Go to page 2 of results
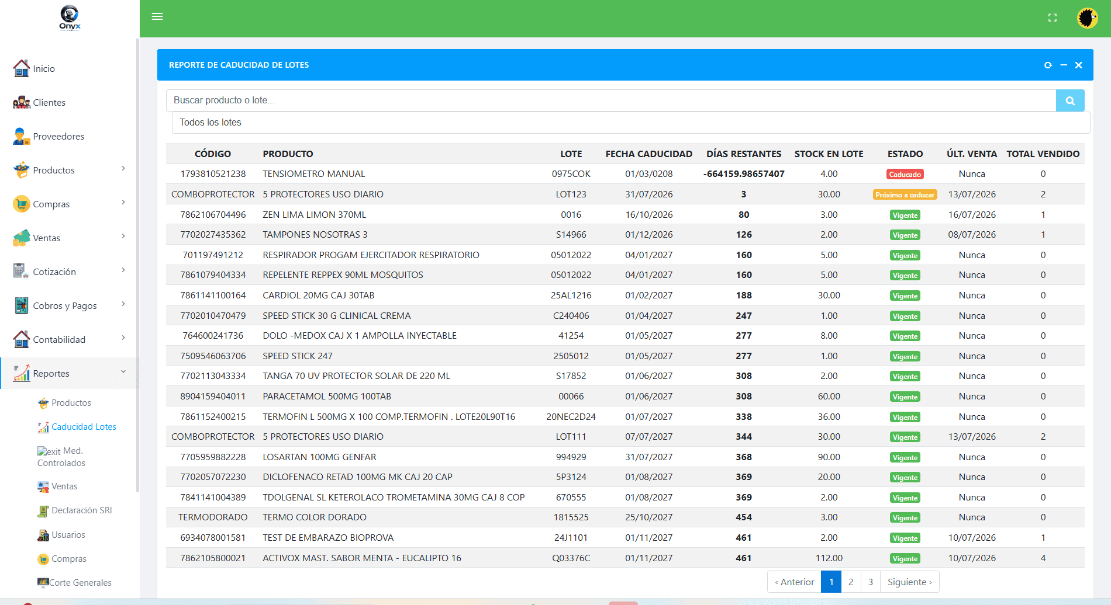Image resolution: width=1111 pixels, height=605 pixels. point(851,582)
